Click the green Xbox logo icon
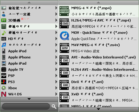Image resolution: width=139 pixels, height=112 pixels. click(4, 88)
